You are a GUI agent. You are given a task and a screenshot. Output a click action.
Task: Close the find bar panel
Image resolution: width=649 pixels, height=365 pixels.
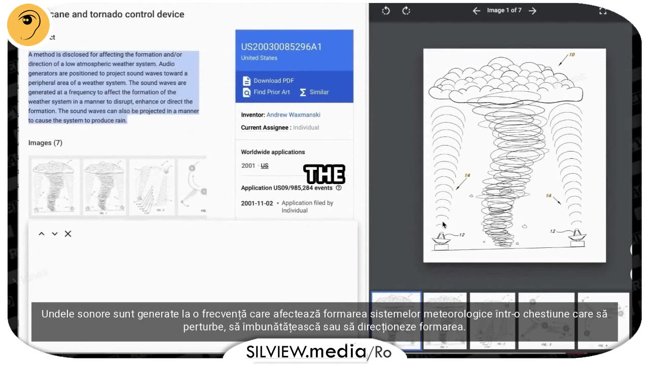click(68, 234)
